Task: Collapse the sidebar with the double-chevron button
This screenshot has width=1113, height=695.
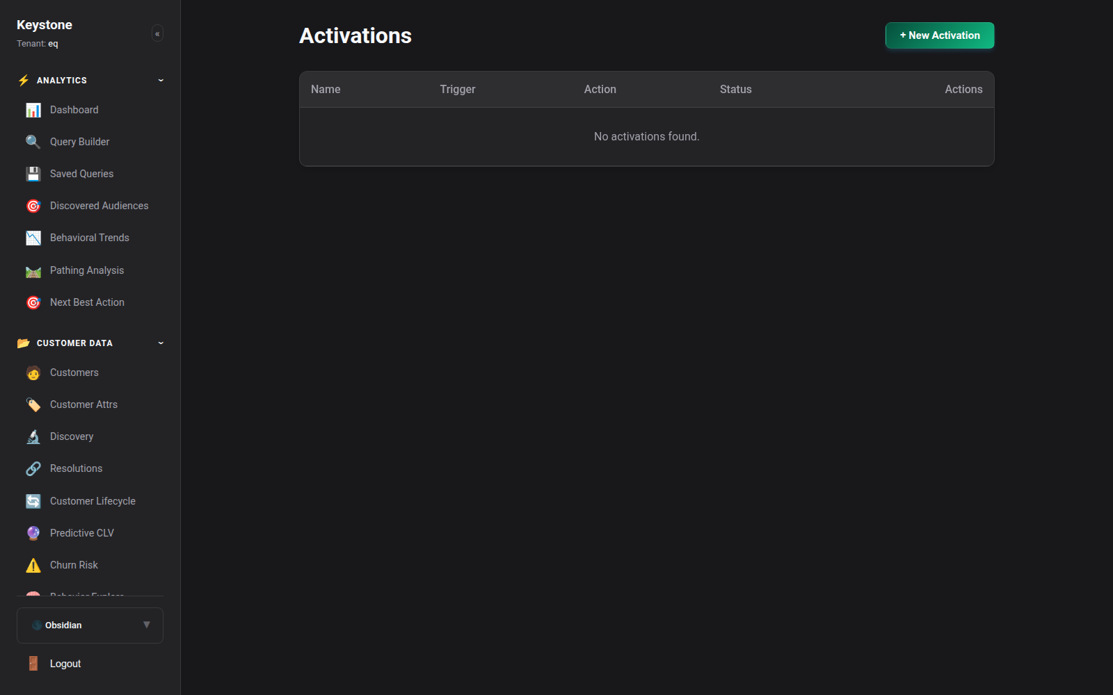Action: pyautogui.click(x=157, y=33)
